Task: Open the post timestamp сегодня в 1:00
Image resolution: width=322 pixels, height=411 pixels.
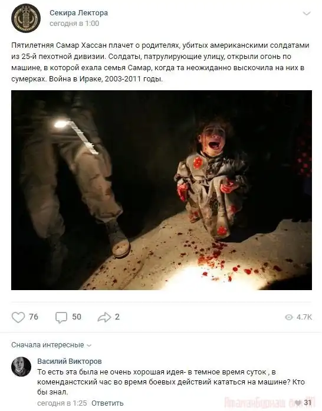Action: (74, 24)
